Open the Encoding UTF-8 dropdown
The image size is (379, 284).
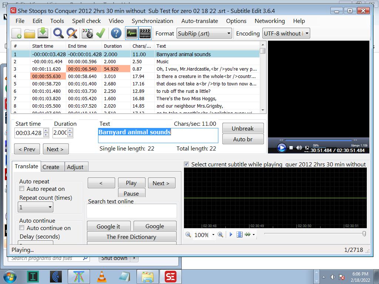point(286,33)
